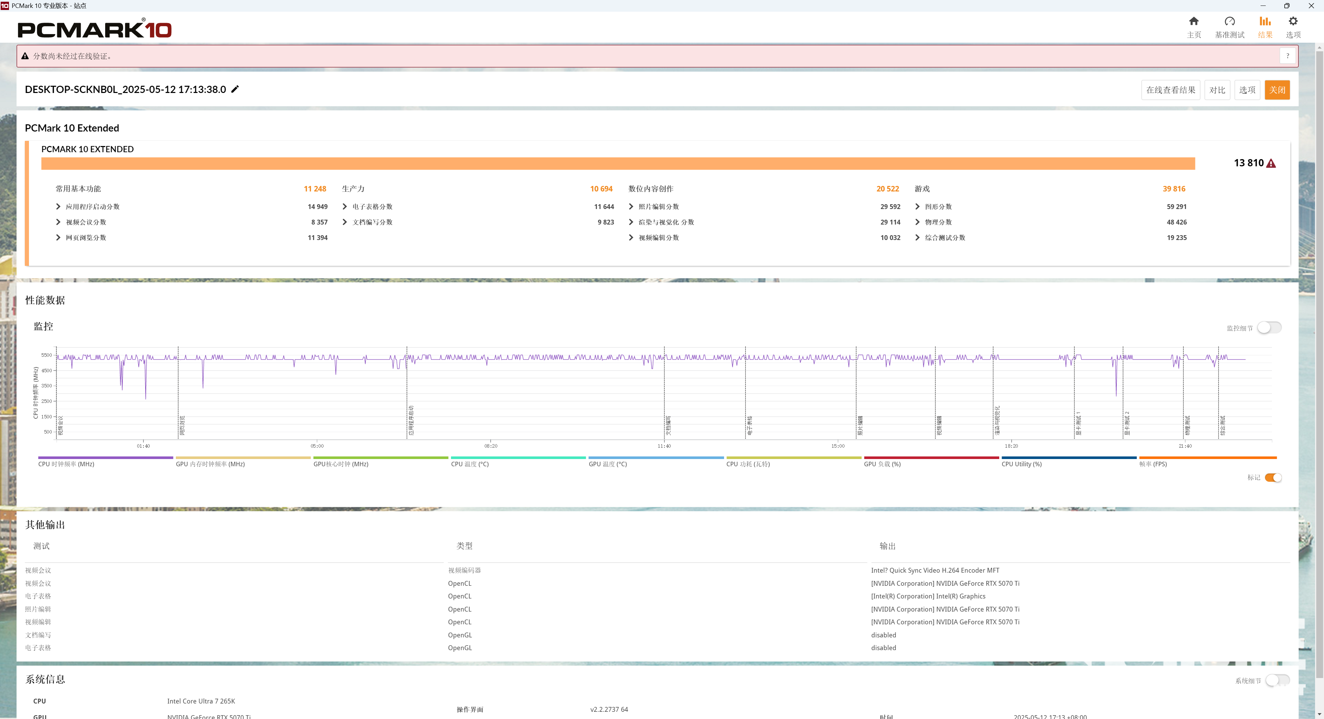Expand 视频会议分数 row
1324x719 pixels.
click(x=58, y=222)
